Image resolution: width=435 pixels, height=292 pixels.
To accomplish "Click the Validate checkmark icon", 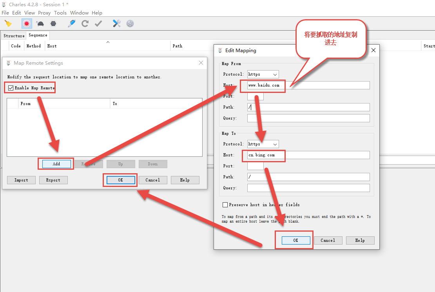I will click(x=98, y=24).
